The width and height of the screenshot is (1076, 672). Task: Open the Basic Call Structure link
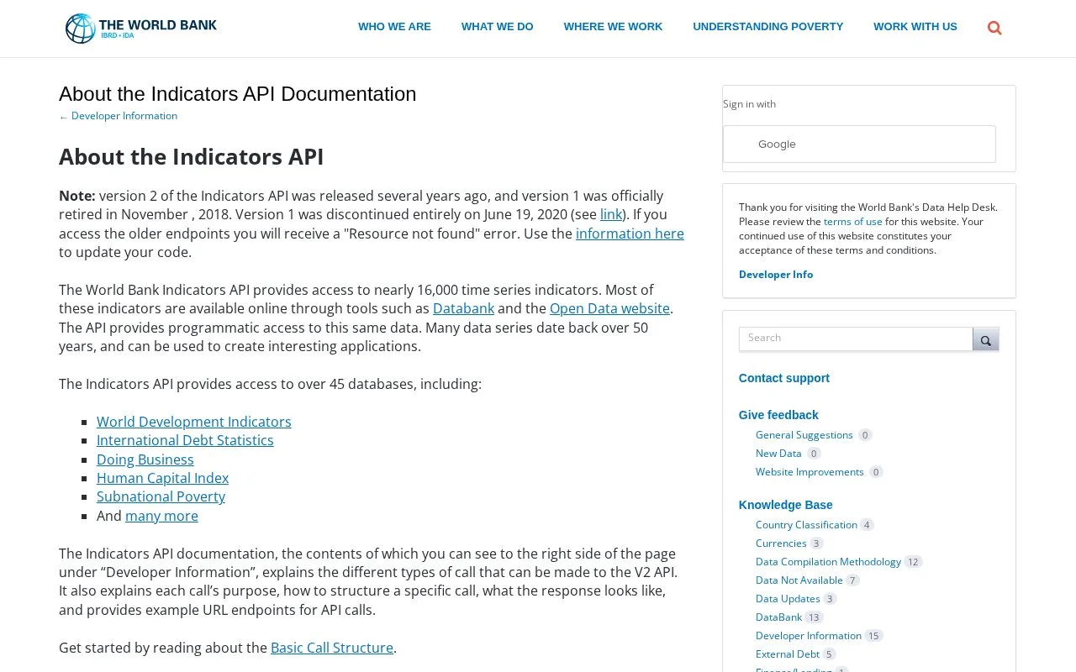click(332, 648)
